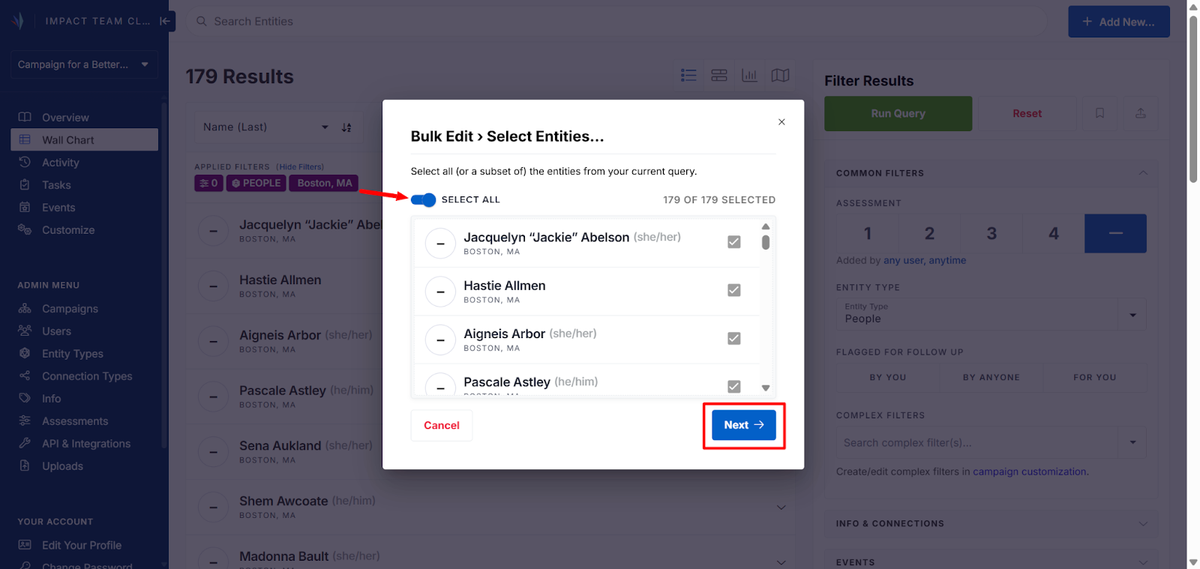This screenshot has width=1200, height=569.
Task: Expand Madonna Bault's row chevron
Action: click(781, 562)
